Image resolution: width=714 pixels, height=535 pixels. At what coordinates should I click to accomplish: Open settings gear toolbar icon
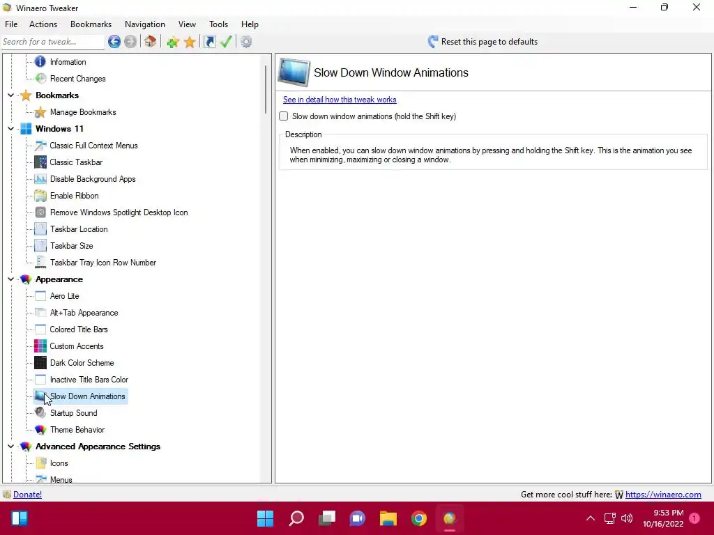click(246, 42)
